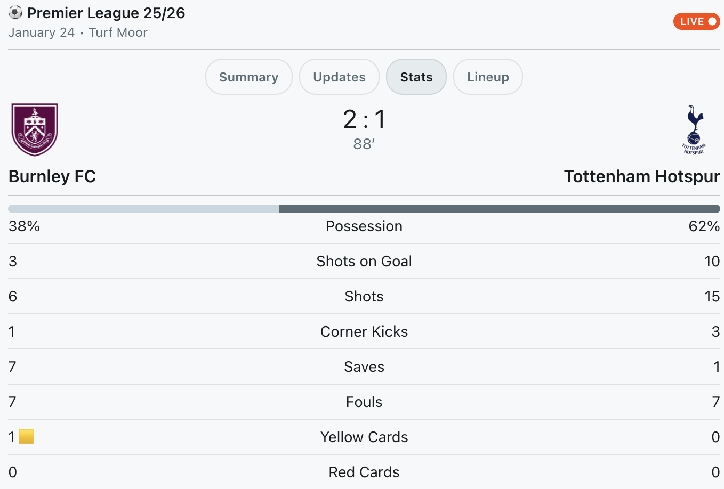
Task: Click the Tottenham Hotspur cockerel logo
Action: [x=694, y=129]
